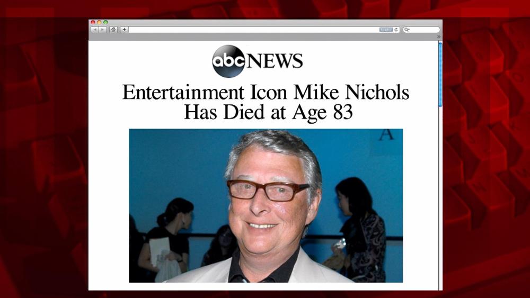Open the Mike Nichols headline link
Viewport: 530px width, 298px height.
click(266, 102)
